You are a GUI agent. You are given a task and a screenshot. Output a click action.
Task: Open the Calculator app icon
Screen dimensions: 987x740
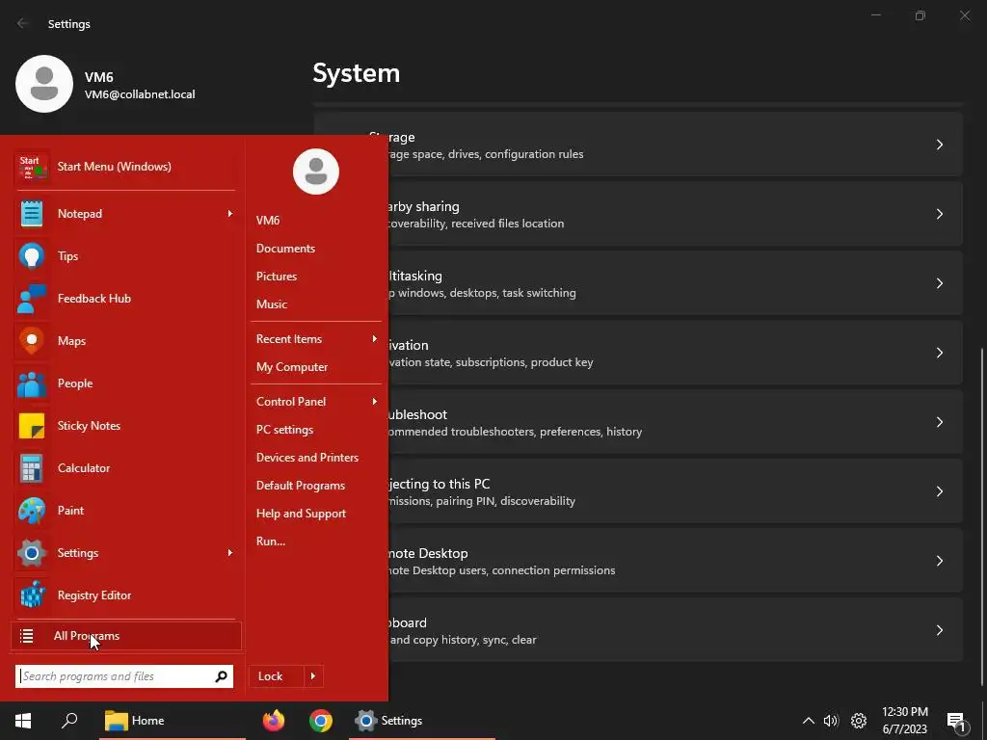(x=32, y=468)
